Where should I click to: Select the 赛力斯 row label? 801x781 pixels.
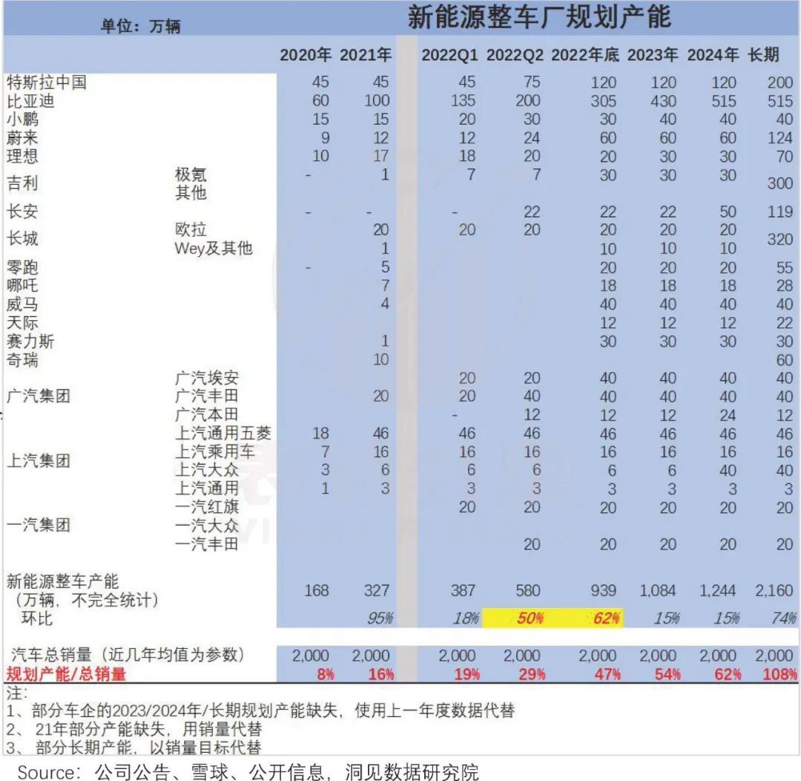30,342
